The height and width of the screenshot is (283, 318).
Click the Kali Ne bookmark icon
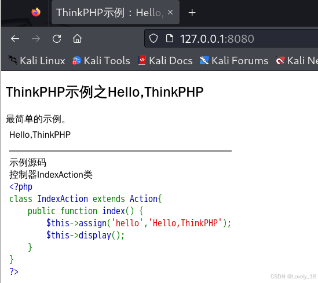pos(280,61)
